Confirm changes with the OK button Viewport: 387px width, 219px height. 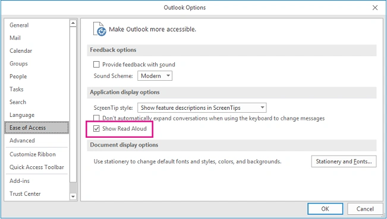(x=325, y=209)
